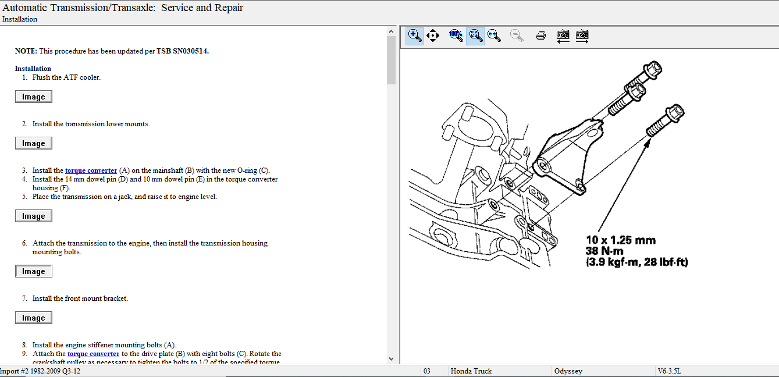Click the text pane scrollbar up arrow
Image resolution: width=779 pixels, height=377 pixels.
pos(391,31)
